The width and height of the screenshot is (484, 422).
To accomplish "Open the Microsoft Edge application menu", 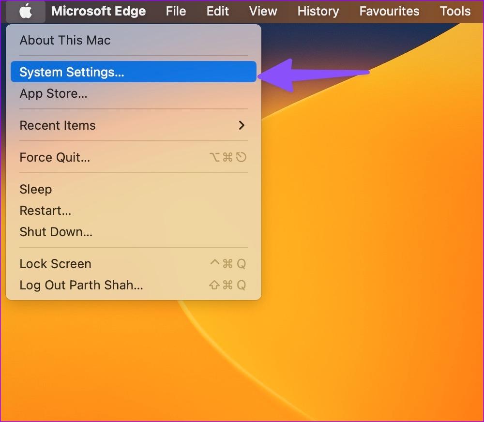I will click(x=99, y=12).
